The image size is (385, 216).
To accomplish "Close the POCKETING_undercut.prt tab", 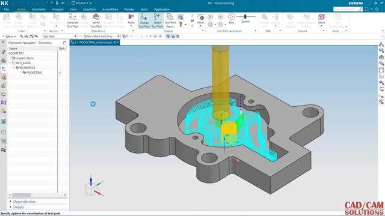I will [118, 43].
